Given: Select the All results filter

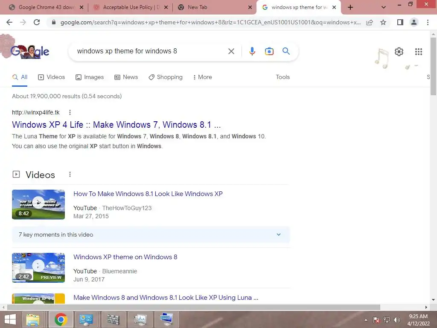Looking at the screenshot, I should pyautogui.click(x=20, y=77).
